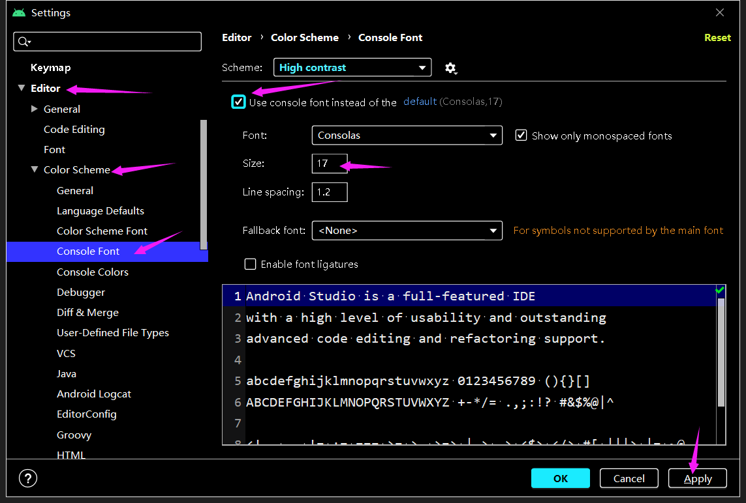Screen dimensions: 746x503
Task: Click the Android Studio logo in the title bar
Action: (19, 13)
